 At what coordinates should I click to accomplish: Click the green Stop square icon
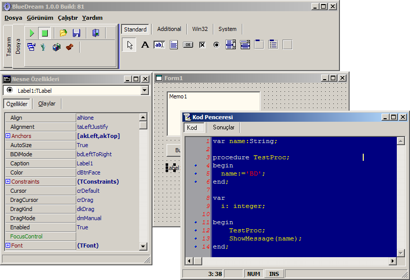point(45,33)
